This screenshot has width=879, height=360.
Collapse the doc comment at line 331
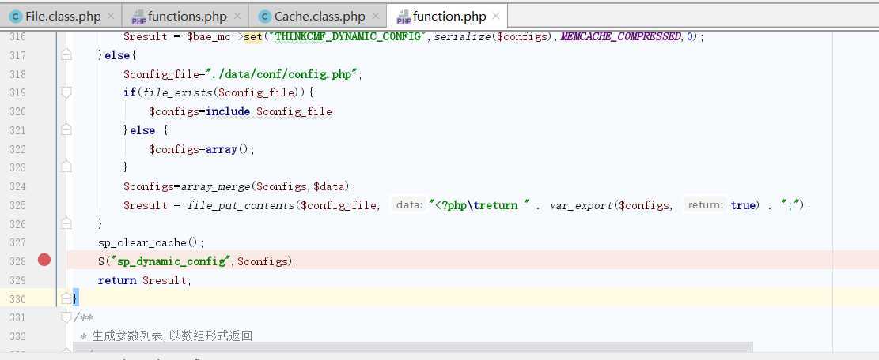point(66,317)
